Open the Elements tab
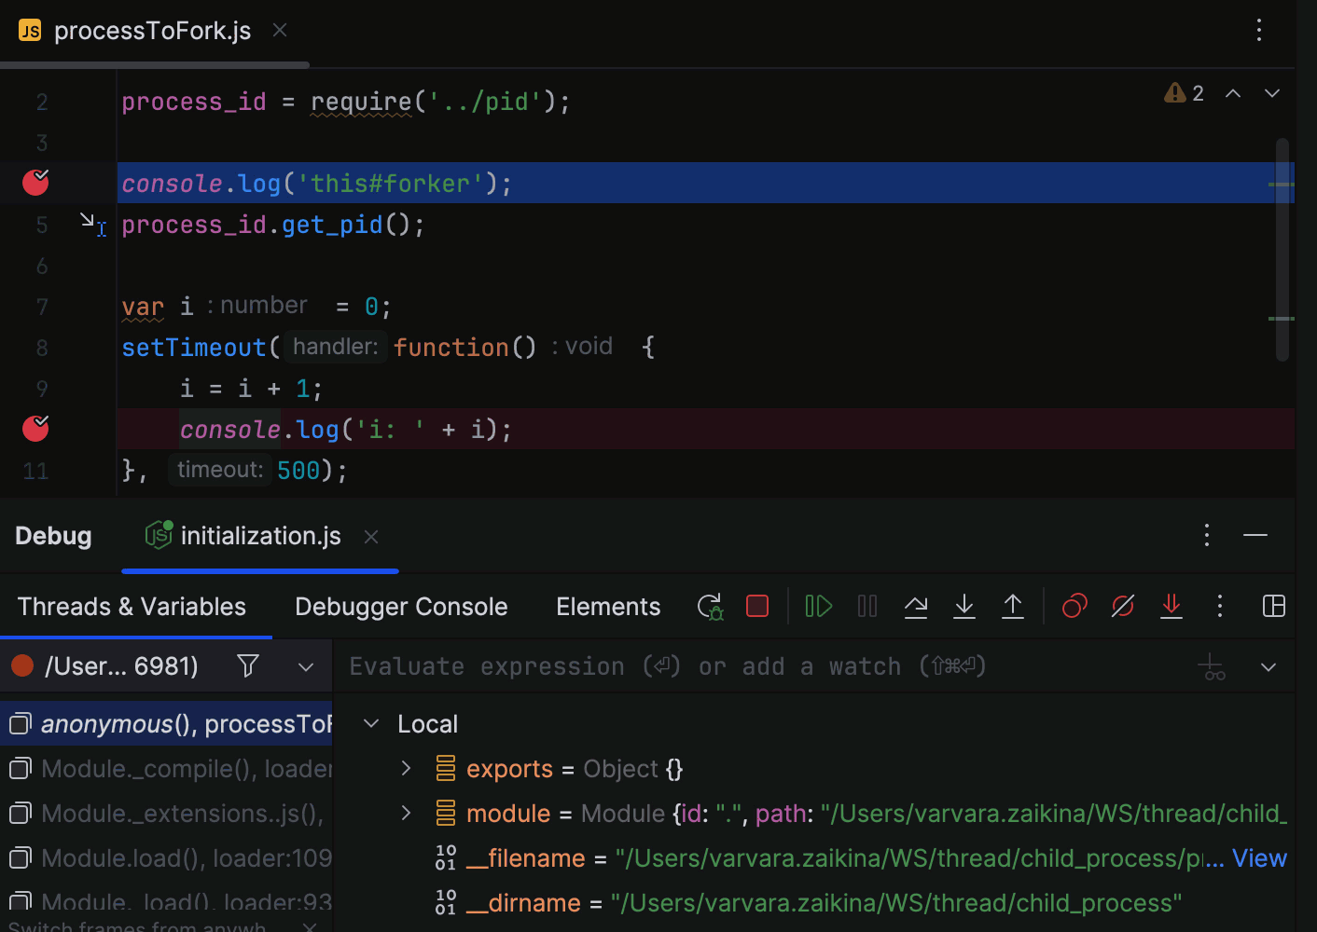The image size is (1317, 932). tap(607, 606)
